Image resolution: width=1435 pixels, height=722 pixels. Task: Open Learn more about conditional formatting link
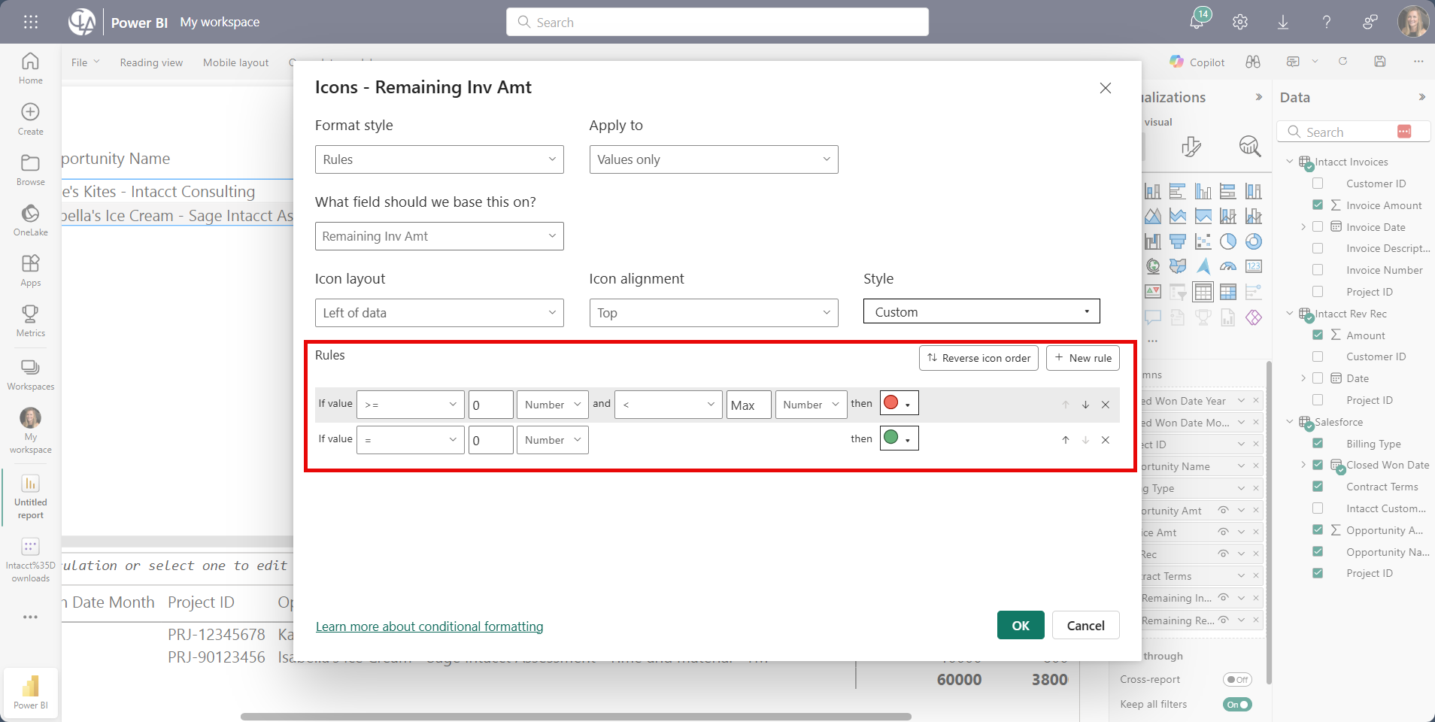tap(429, 626)
